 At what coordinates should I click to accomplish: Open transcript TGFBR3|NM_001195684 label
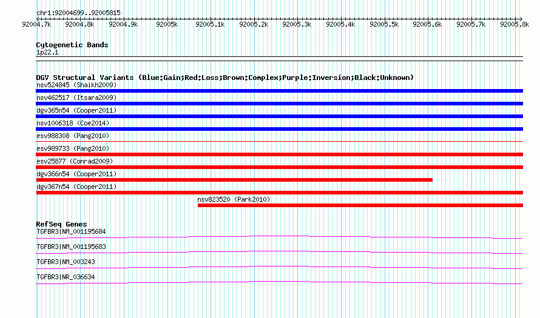[71, 232]
